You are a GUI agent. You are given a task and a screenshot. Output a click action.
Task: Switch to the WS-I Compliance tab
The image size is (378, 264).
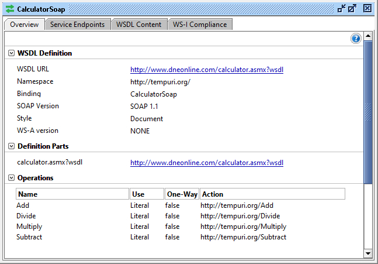200,25
